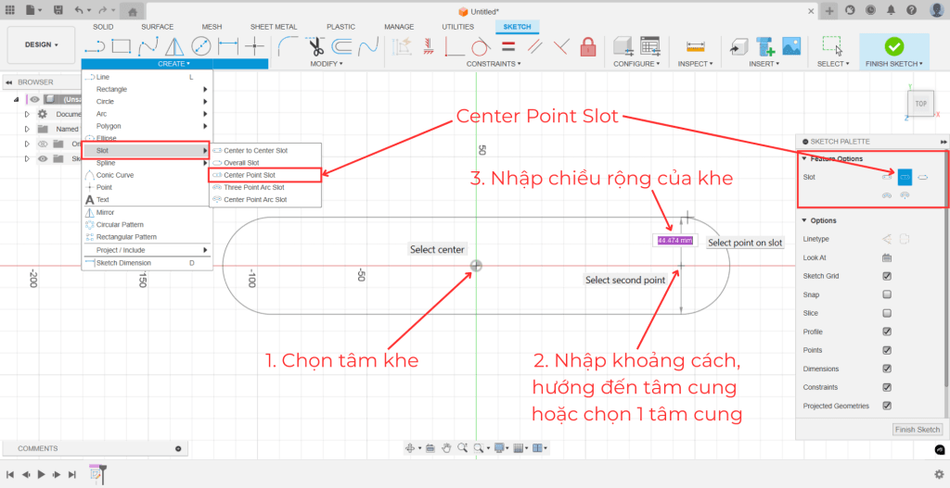950x488 pixels.
Task: Open the CONSTRAINTS dropdown menu
Action: coord(492,64)
